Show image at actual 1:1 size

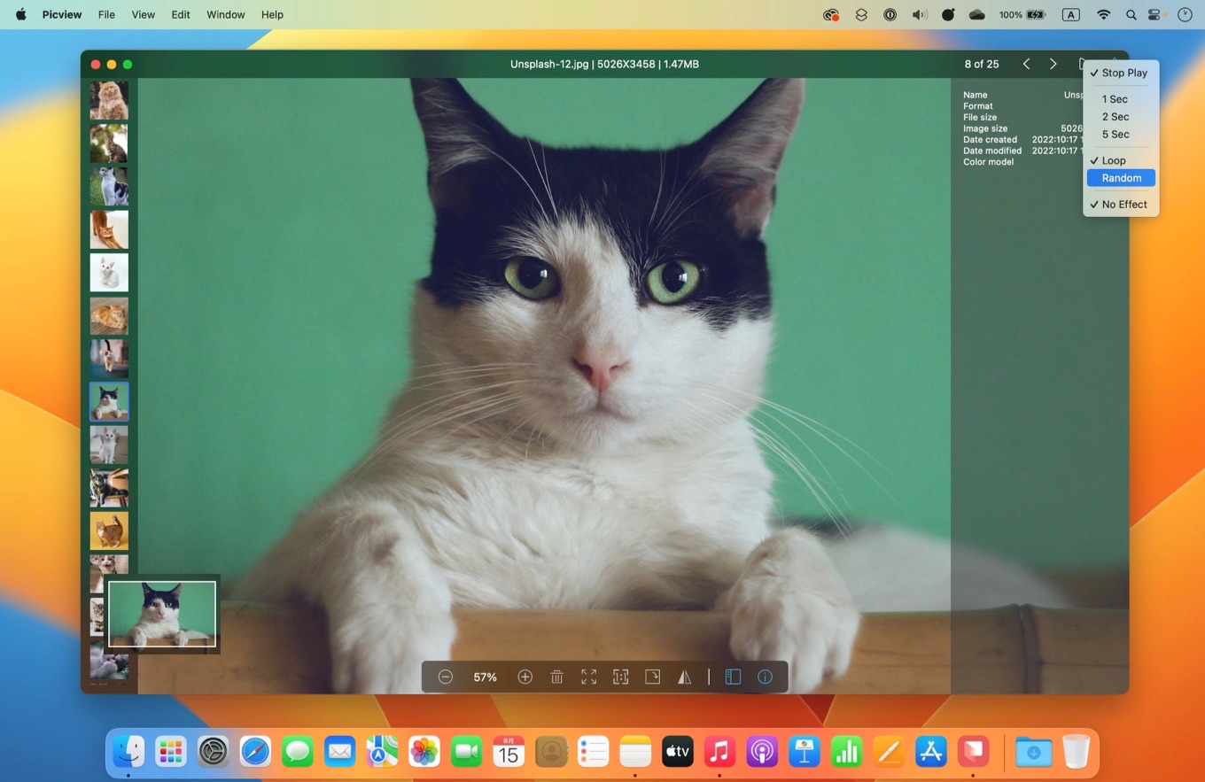click(621, 677)
